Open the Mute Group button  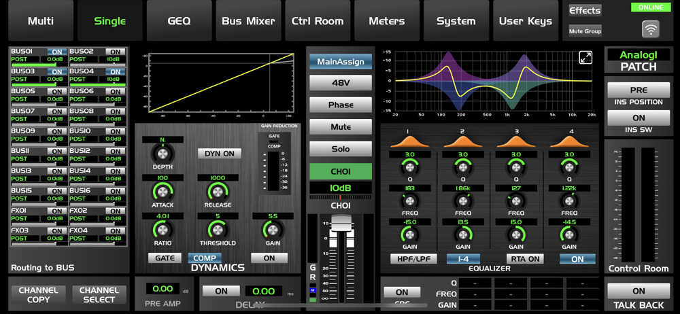tap(585, 31)
